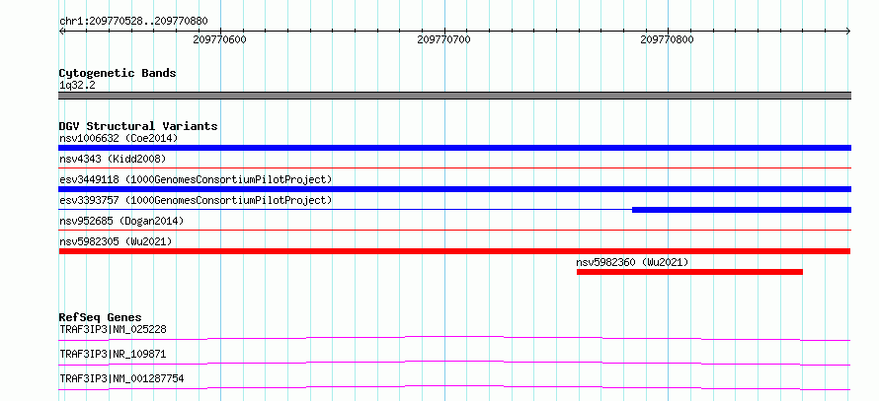Click nsv5982360 (Wu2021) variant label

point(632,262)
